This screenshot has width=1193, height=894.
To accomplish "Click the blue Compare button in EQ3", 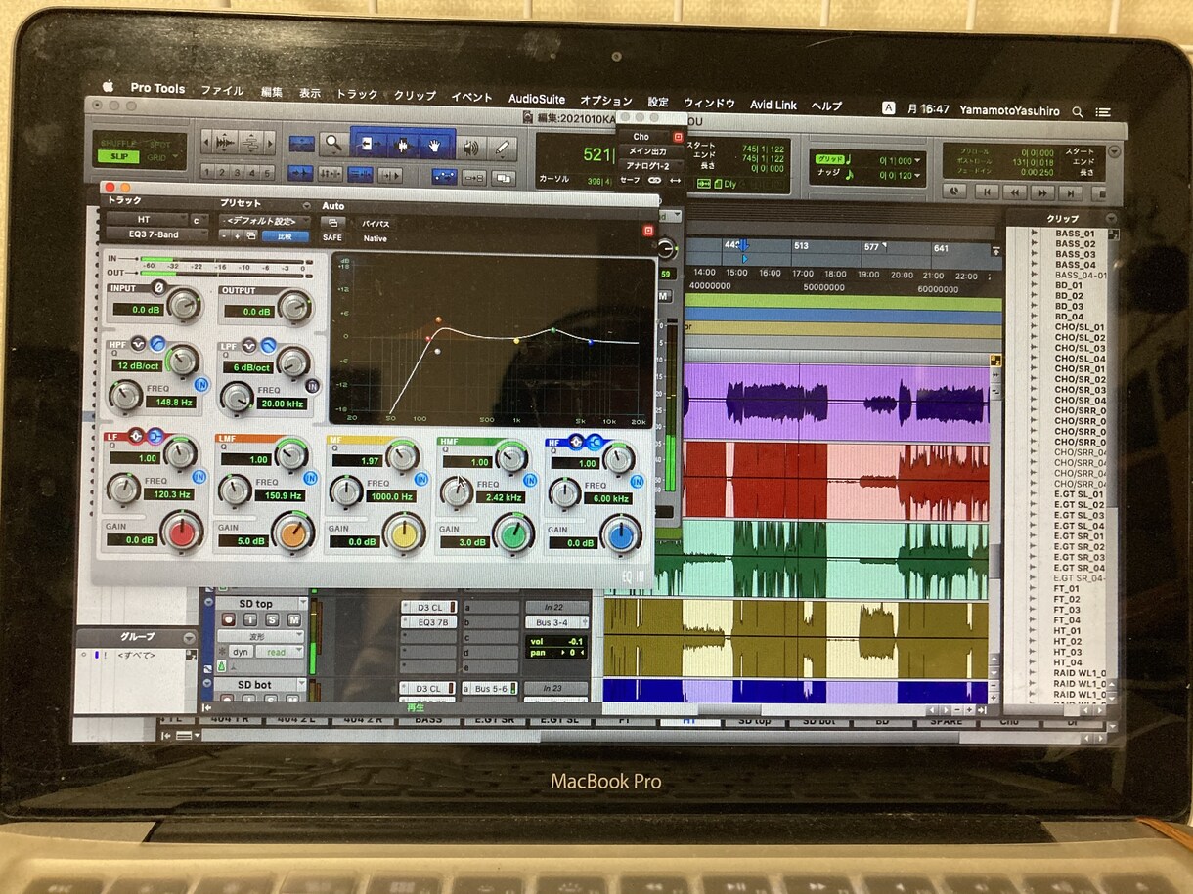I will click(286, 236).
